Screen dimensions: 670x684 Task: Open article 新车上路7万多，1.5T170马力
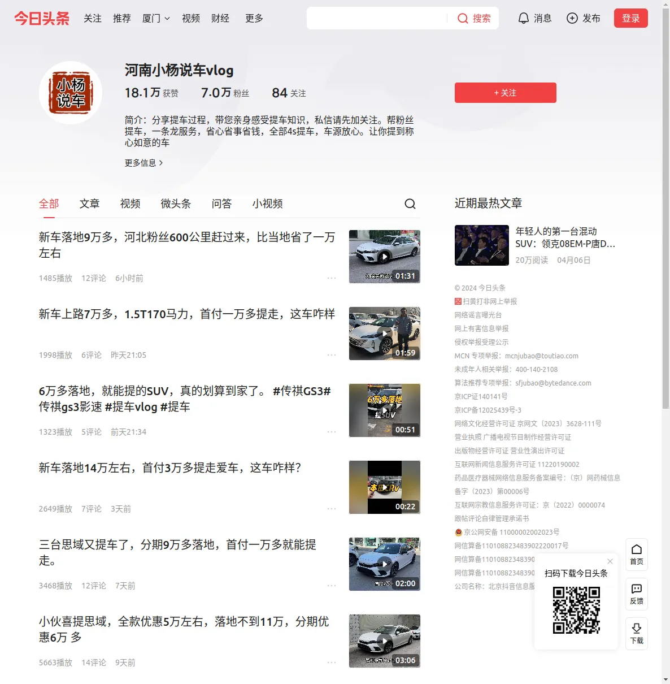(x=187, y=314)
